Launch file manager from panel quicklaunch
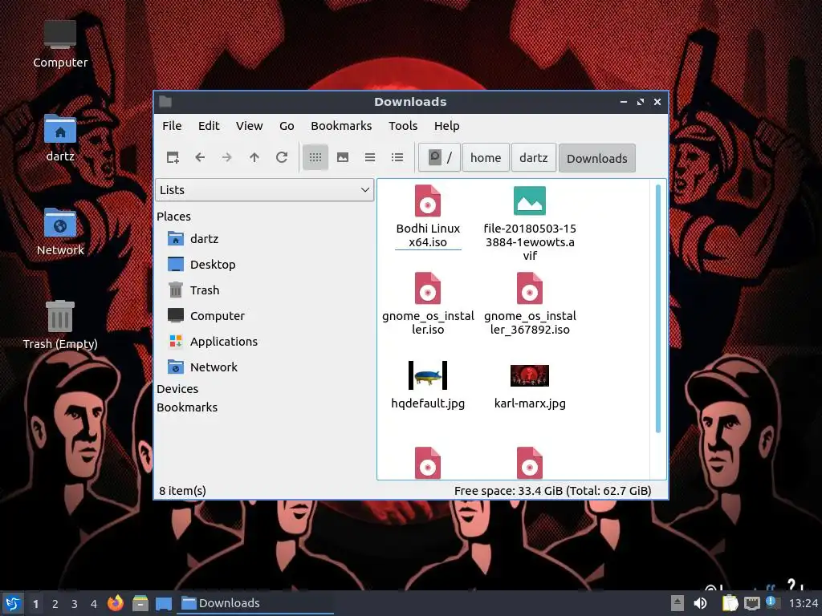 (x=140, y=603)
